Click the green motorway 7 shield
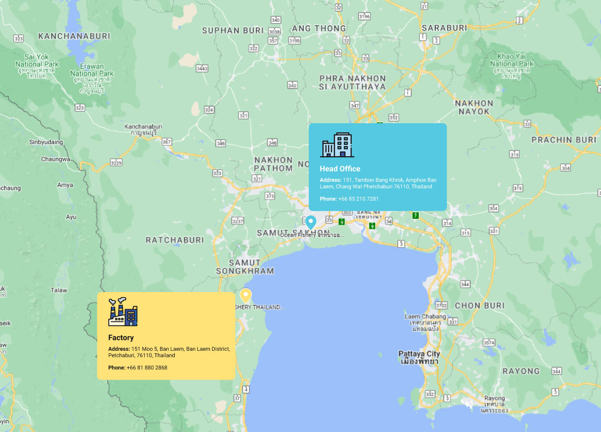Viewport: 601px width, 432px height. (415, 215)
